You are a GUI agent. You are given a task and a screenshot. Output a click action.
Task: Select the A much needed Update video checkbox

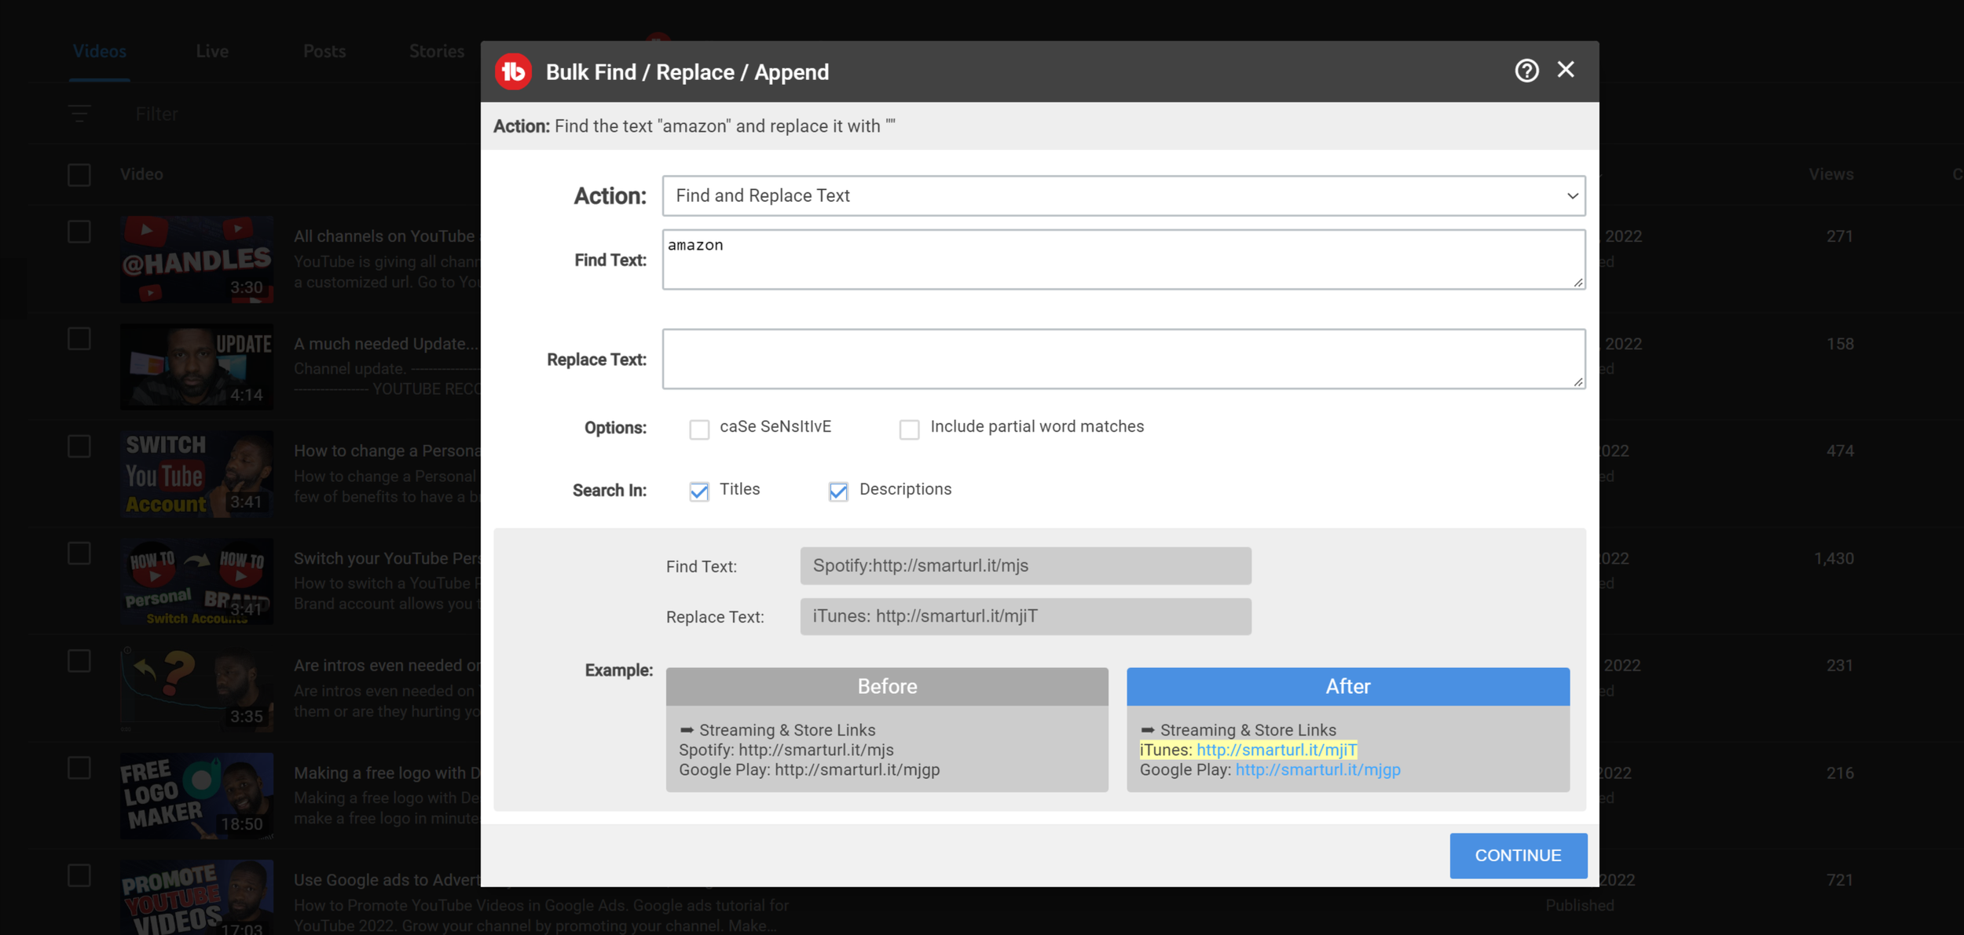click(x=79, y=339)
